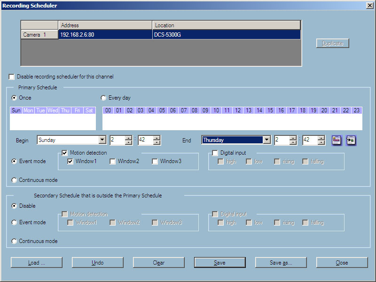Click the Wed column in day grid
376x282 pixels.
pyautogui.click(x=53, y=110)
